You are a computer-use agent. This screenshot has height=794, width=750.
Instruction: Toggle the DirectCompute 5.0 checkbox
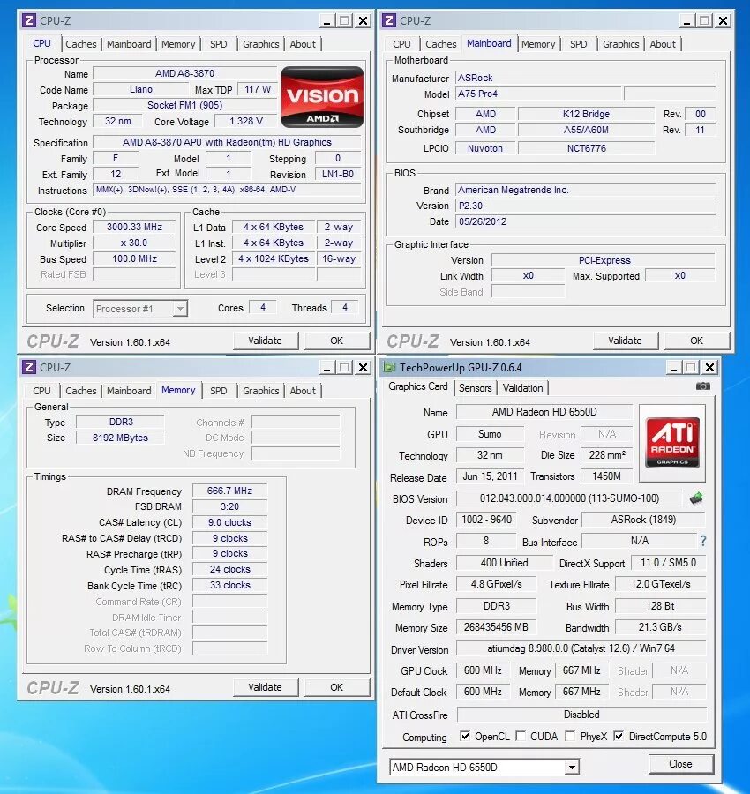(x=619, y=736)
